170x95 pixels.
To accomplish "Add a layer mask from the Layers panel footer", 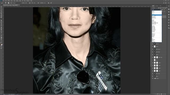I will [158, 94].
